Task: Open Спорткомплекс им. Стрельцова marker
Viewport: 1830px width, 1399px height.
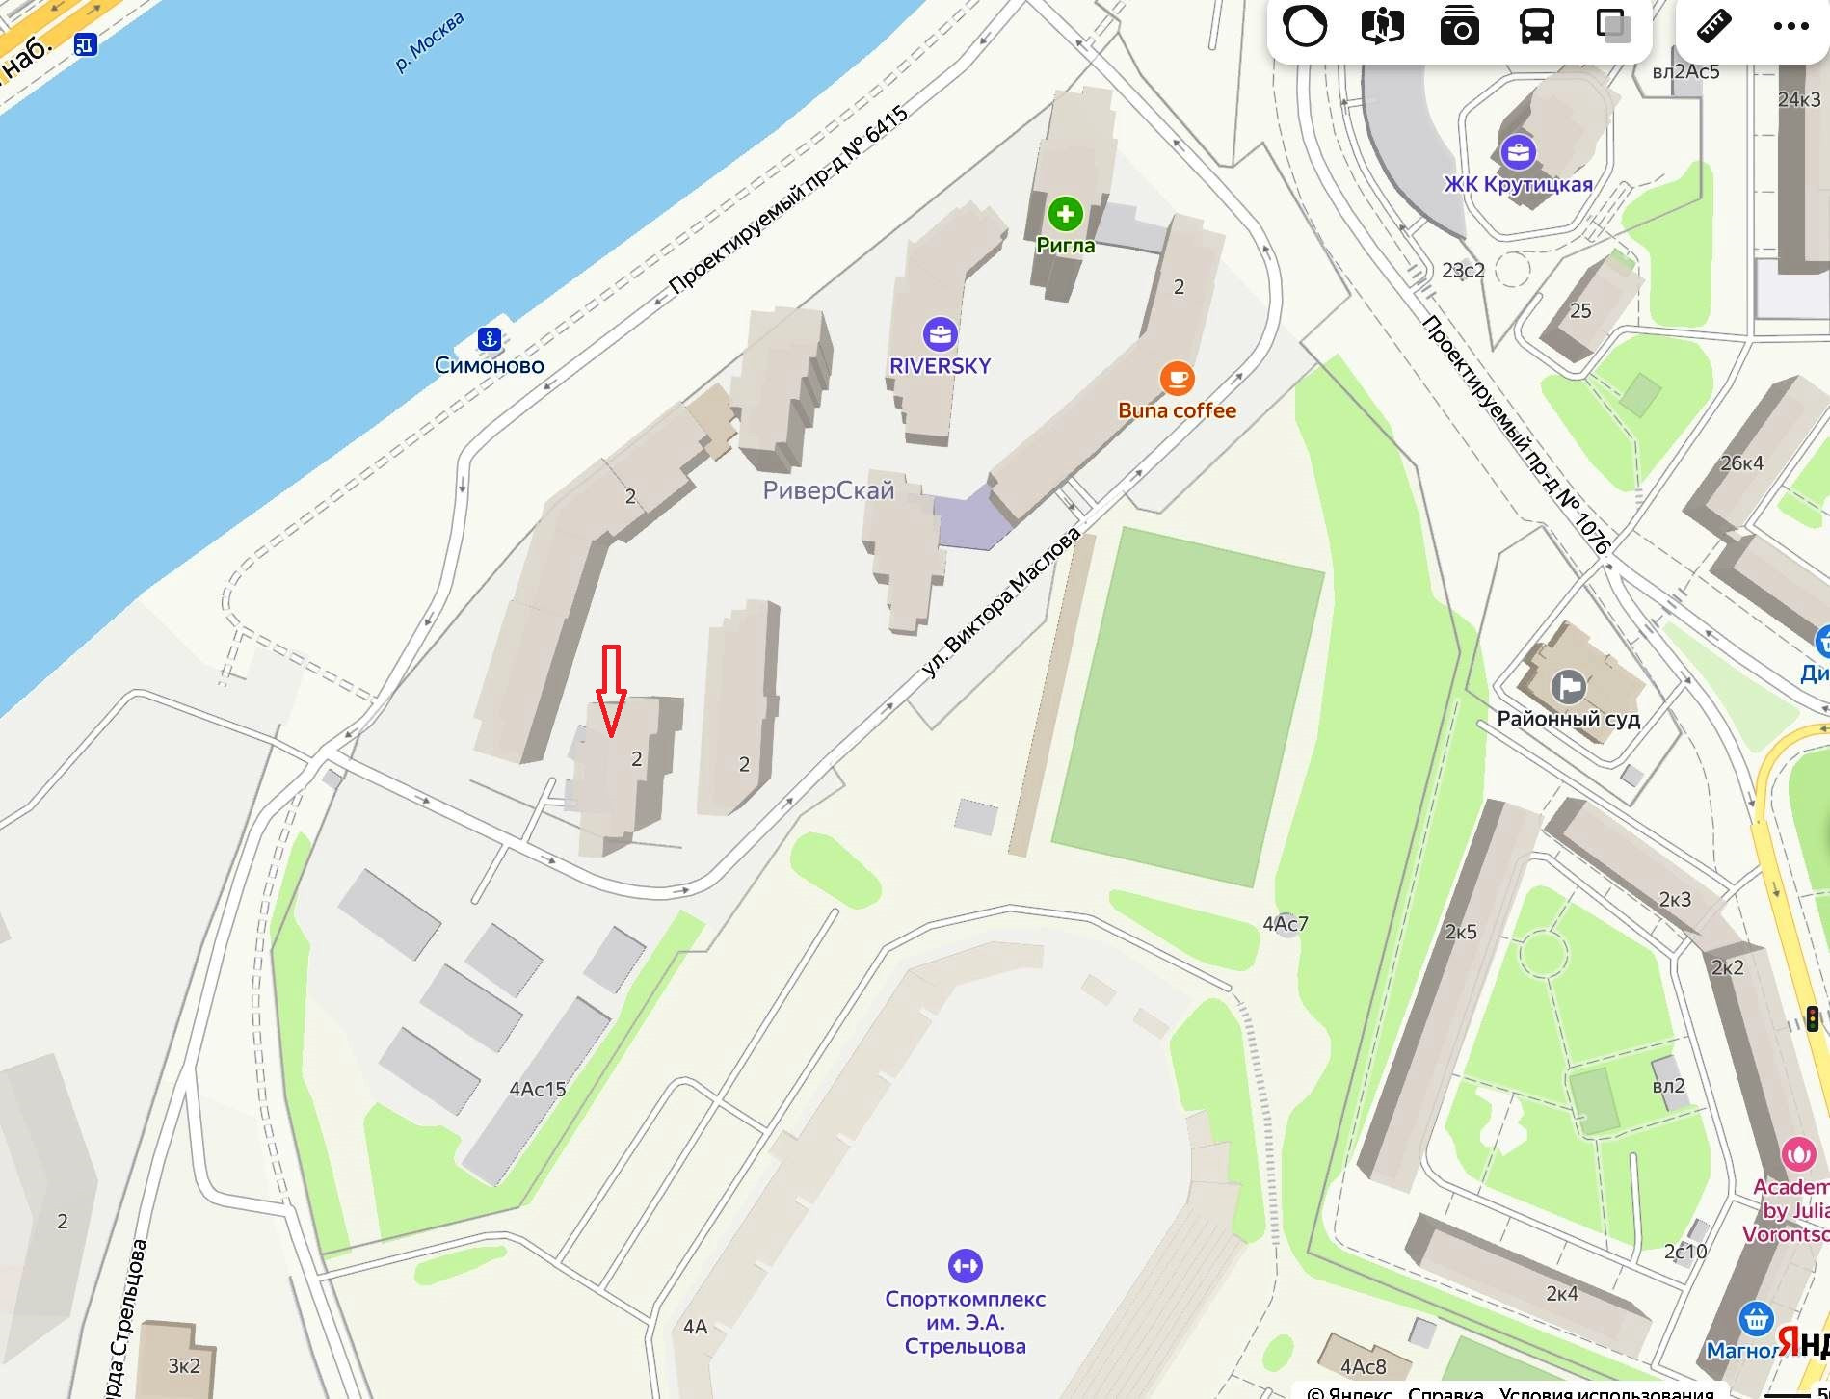Action: [965, 1265]
